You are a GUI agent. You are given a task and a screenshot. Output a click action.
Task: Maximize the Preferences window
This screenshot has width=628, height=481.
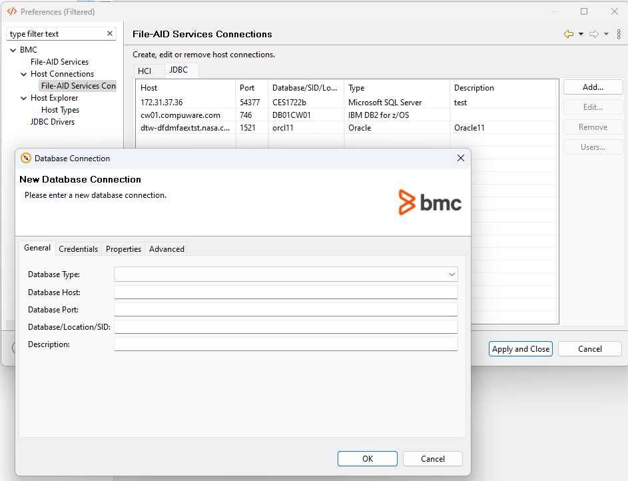point(584,11)
